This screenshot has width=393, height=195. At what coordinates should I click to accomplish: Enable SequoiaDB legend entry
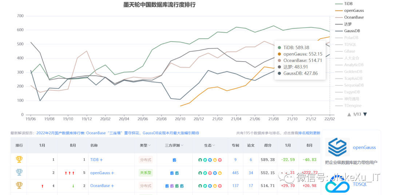(349, 85)
